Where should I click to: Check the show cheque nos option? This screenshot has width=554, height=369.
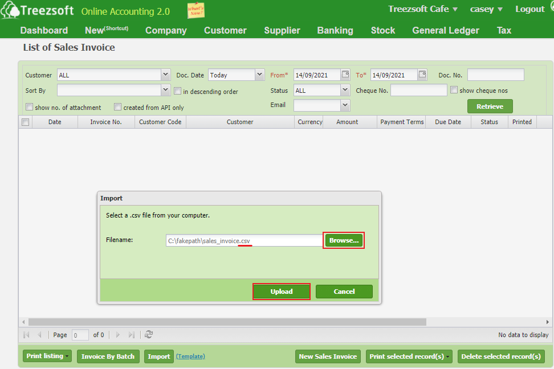click(454, 90)
